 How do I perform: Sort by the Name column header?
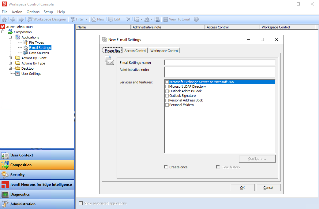coord(103,27)
